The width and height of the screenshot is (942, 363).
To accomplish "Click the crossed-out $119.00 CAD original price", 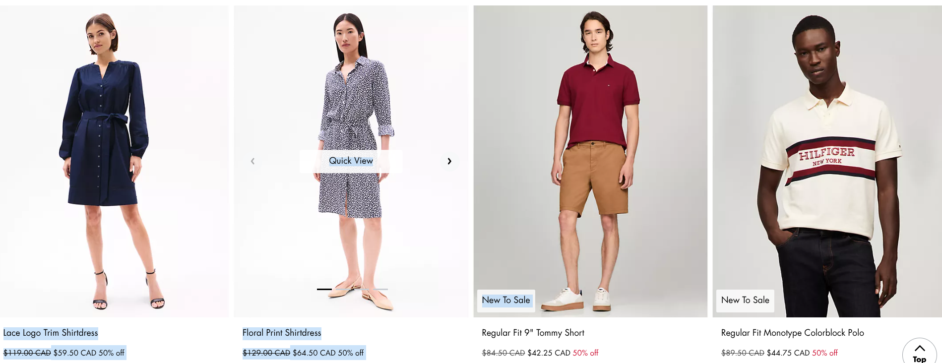I will [27, 353].
